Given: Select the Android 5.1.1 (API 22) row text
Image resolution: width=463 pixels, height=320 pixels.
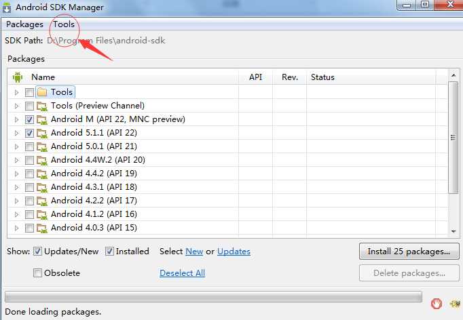Looking at the screenshot, I should [94, 133].
